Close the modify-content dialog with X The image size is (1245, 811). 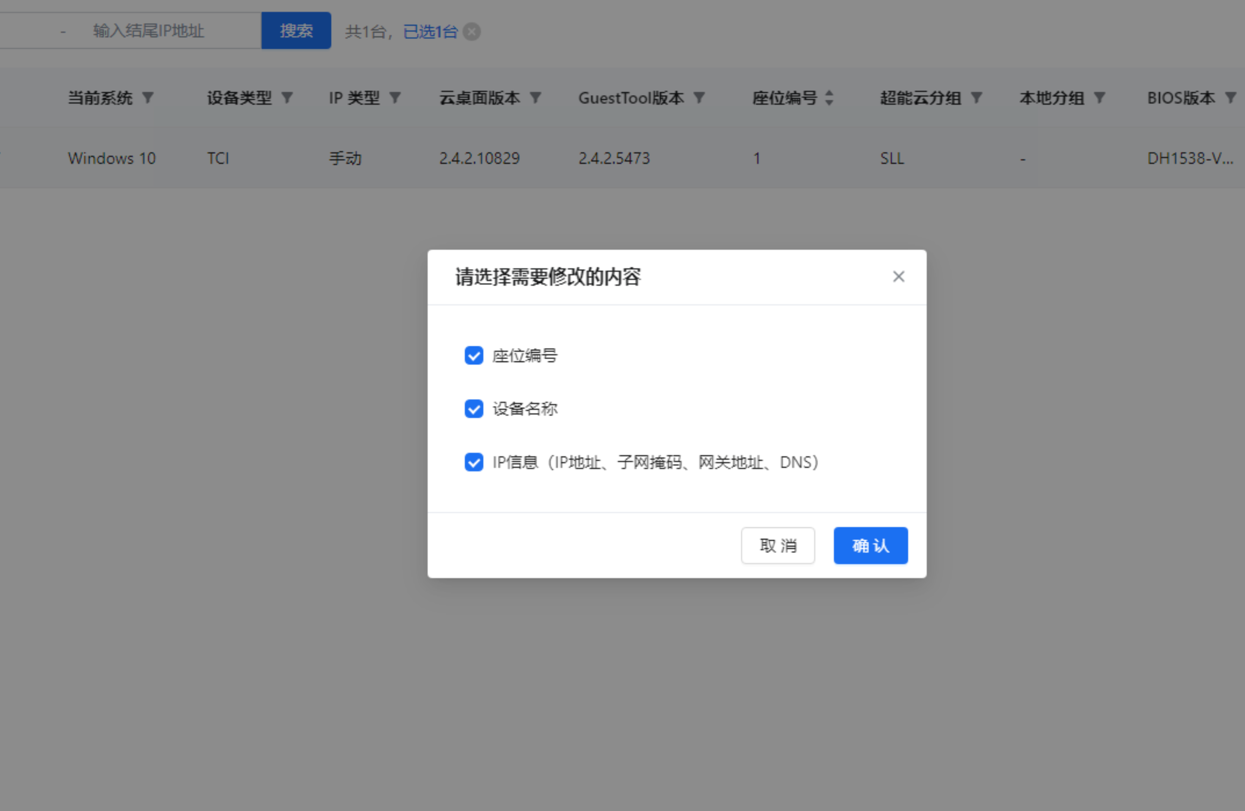(x=898, y=277)
